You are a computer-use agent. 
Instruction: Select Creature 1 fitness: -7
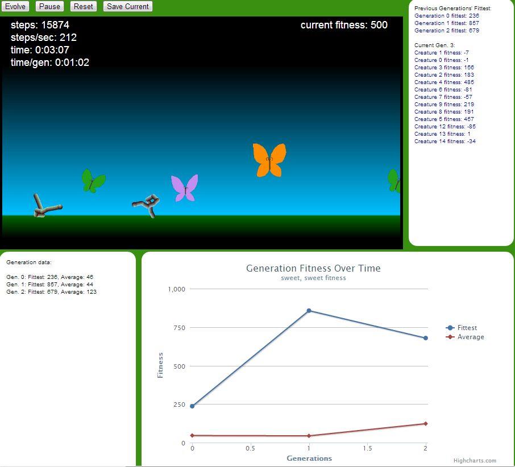pyautogui.click(x=442, y=52)
